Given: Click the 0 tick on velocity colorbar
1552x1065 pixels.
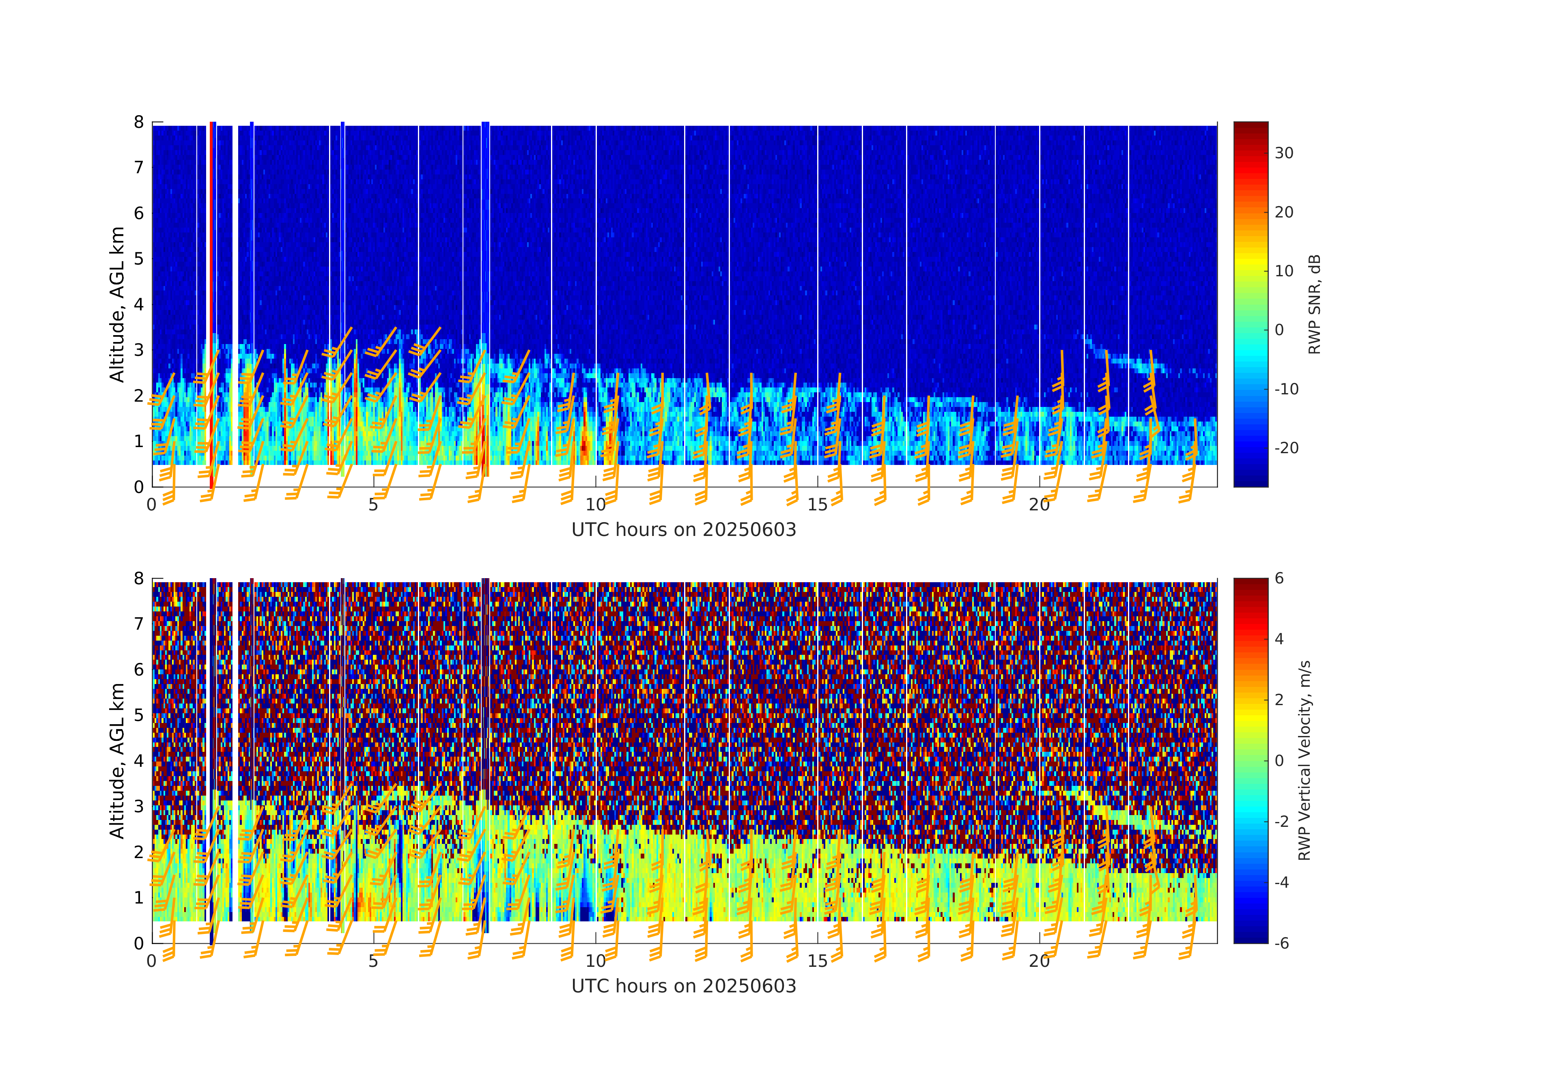Looking at the screenshot, I should (x=1279, y=761).
